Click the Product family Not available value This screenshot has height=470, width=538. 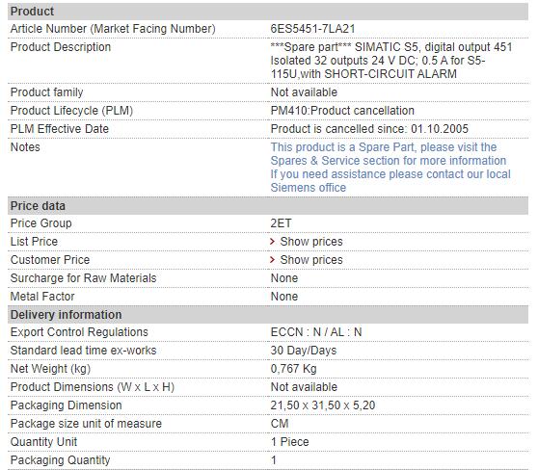[x=304, y=92]
